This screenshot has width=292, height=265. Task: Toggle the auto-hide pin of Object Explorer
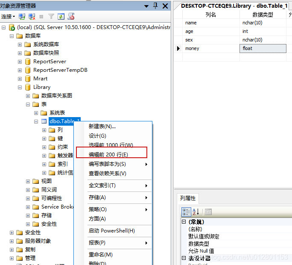(x=155, y=6)
